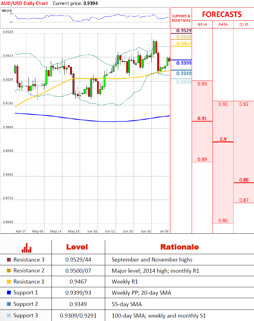
Task: Click the Resistance 3 dark red square marker
Action: (9, 260)
